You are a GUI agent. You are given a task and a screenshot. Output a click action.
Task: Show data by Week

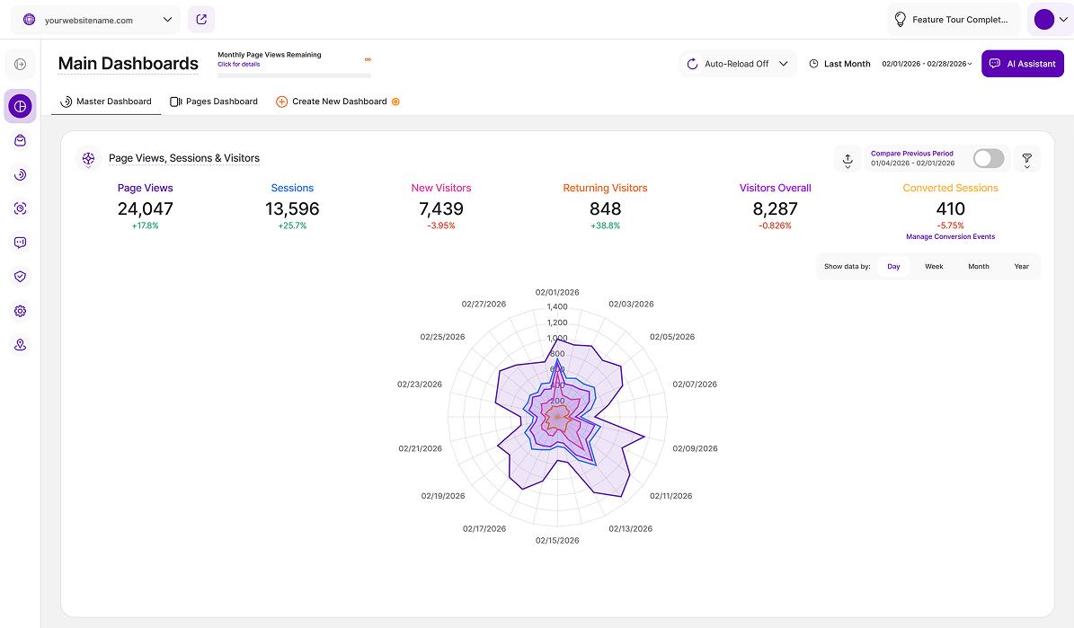[x=934, y=267]
